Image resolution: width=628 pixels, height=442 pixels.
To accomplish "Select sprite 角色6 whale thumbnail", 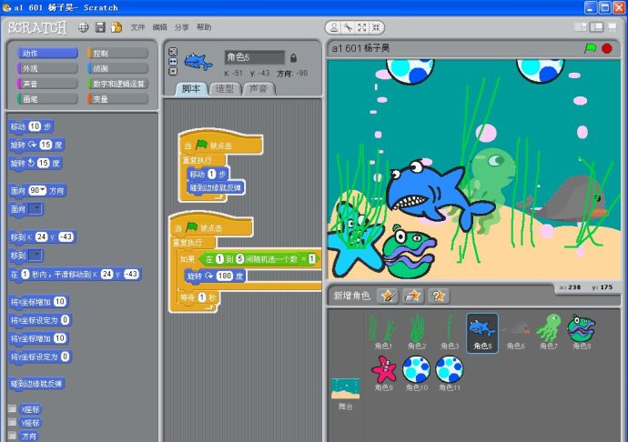I will (x=515, y=333).
